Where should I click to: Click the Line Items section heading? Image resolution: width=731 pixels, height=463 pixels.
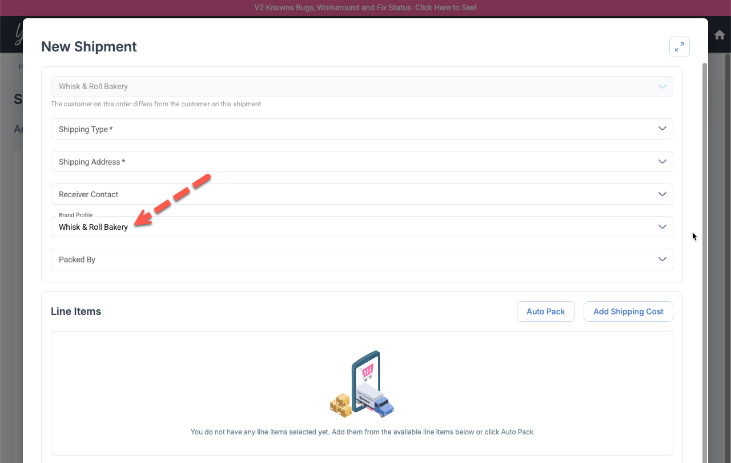coord(76,312)
